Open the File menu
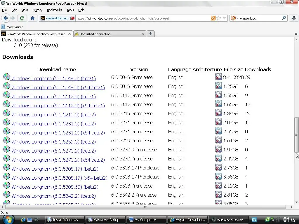This screenshot has height=224, width=299. 4,10
